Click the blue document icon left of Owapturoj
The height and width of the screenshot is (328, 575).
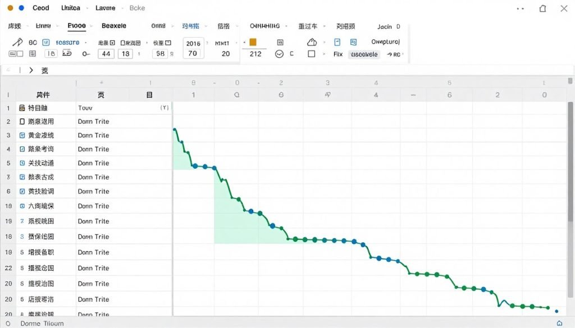pyautogui.click(x=337, y=42)
